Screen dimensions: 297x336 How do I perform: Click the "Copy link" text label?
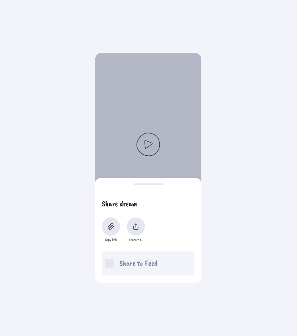[111, 240]
